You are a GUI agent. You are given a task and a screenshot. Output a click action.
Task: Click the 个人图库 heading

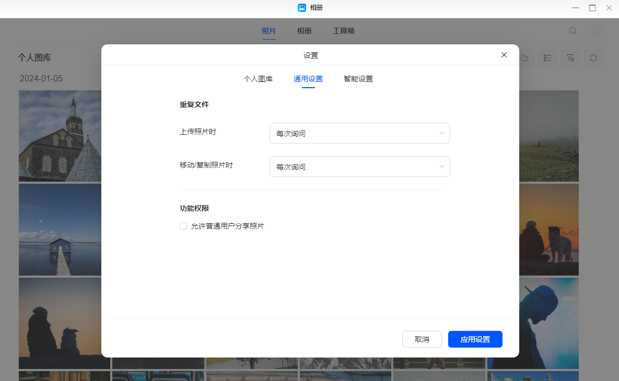point(34,57)
